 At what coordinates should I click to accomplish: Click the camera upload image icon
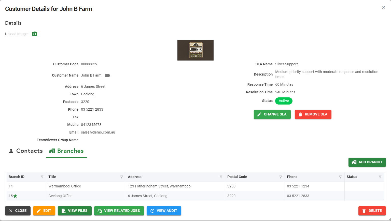point(35,34)
